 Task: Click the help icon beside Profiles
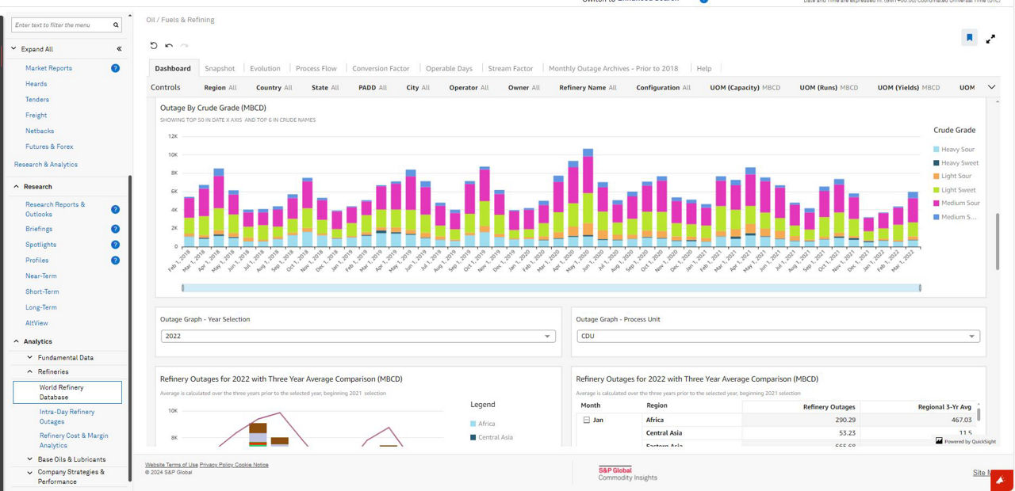pyautogui.click(x=115, y=260)
